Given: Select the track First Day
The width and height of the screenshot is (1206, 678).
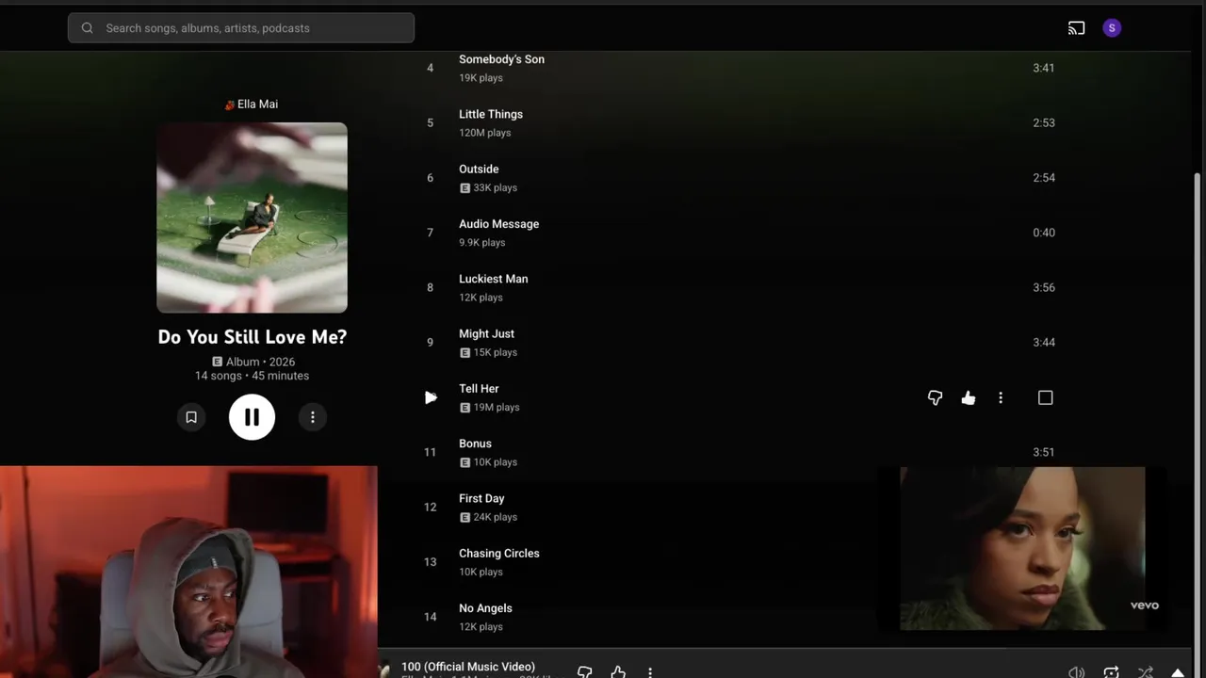Looking at the screenshot, I should [481, 498].
